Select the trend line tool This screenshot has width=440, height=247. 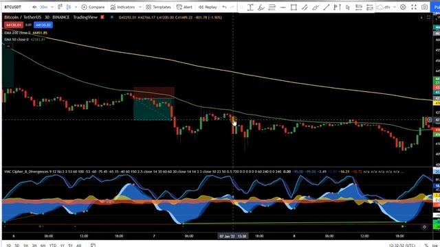point(326,8)
